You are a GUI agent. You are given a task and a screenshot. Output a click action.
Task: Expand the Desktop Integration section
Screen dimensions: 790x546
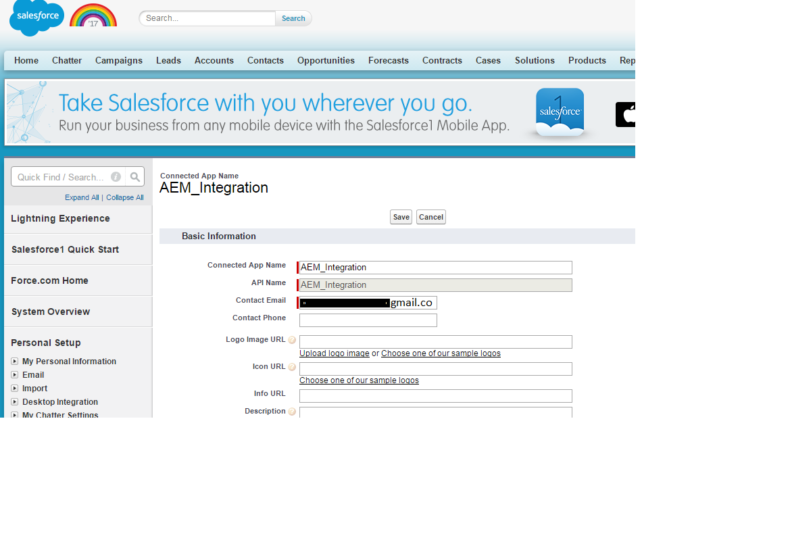pyautogui.click(x=15, y=402)
